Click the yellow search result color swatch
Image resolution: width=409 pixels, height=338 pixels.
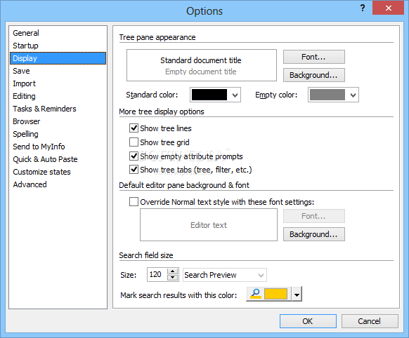click(275, 294)
